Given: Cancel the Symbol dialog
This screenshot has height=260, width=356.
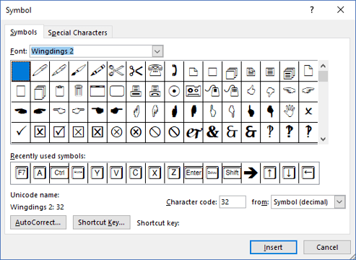Looking at the screenshot, I should tap(327, 247).
